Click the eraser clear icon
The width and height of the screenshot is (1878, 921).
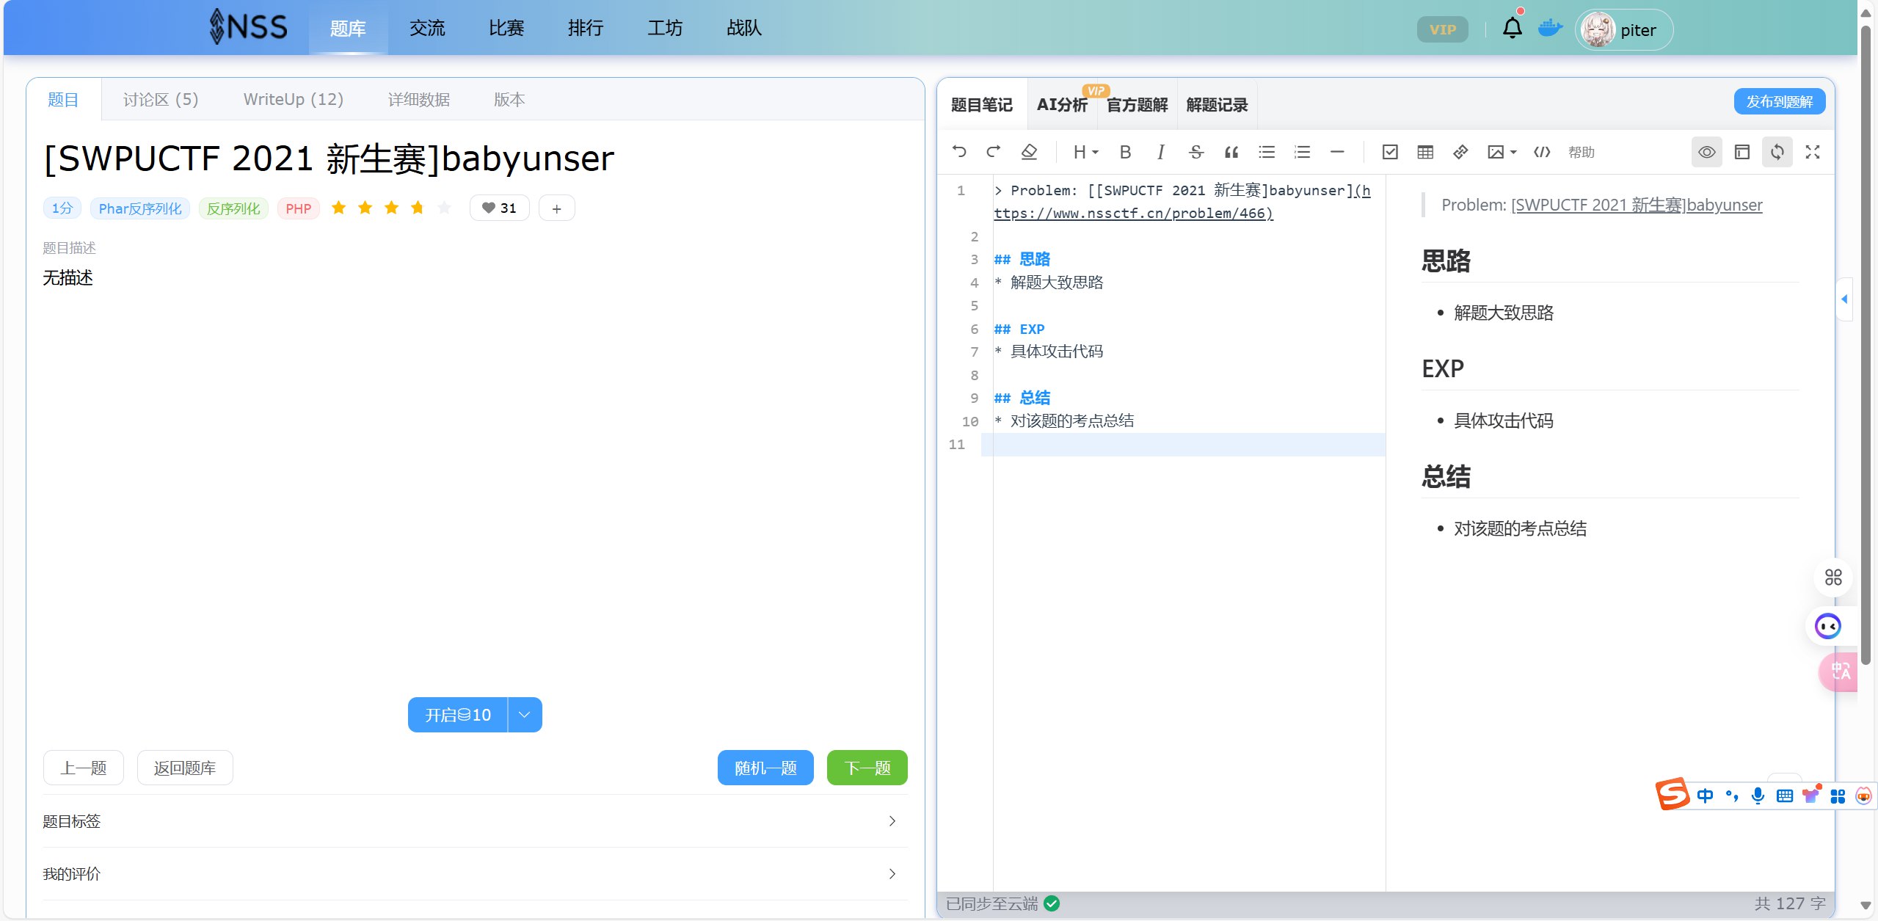coord(1029,152)
